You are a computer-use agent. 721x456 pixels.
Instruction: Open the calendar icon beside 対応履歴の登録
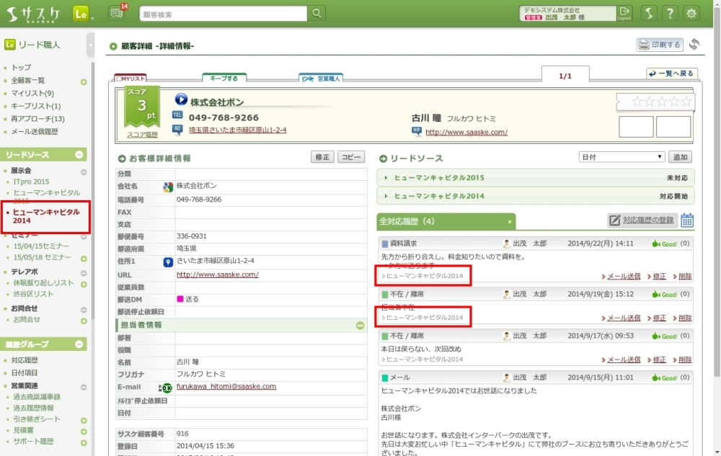coord(687,220)
